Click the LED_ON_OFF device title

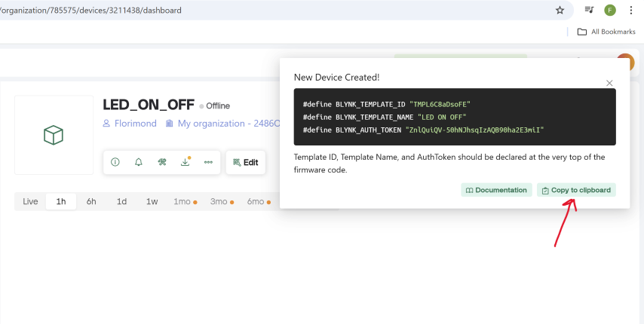click(149, 105)
